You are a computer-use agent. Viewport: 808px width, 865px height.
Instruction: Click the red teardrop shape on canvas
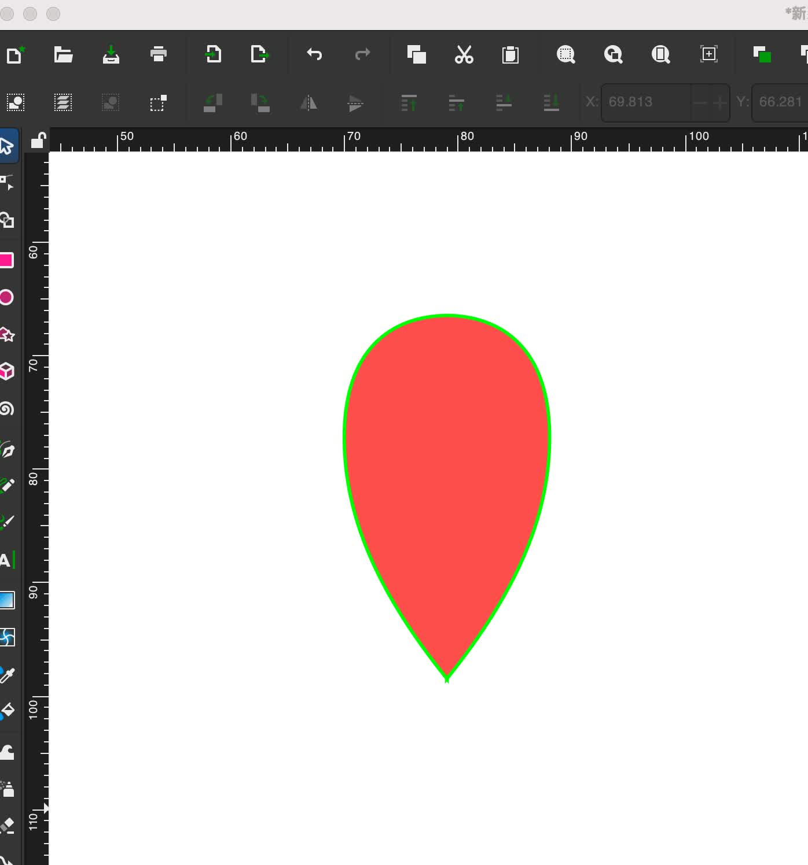(x=447, y=463)
